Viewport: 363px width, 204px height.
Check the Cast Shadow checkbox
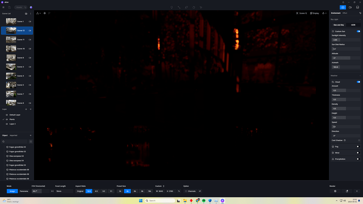(359, 140)
